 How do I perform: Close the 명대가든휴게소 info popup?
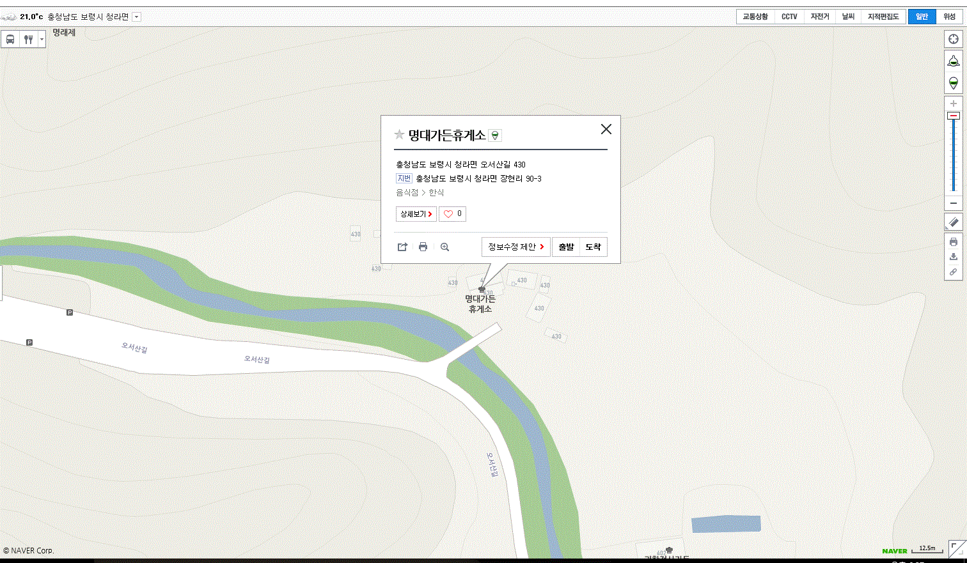click(606, 129)
